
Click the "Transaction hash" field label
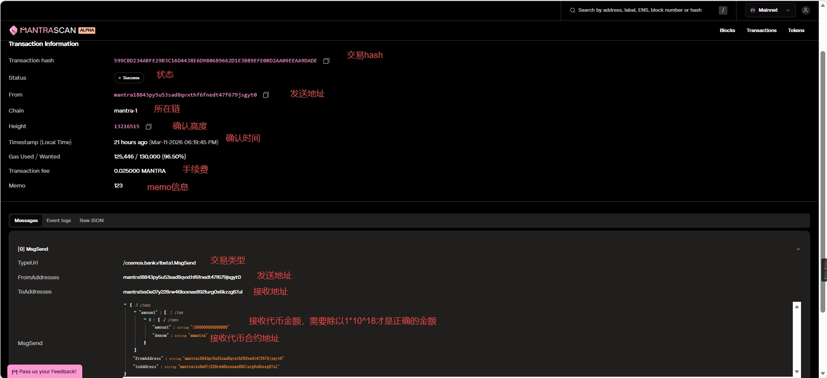click(x=31, y=61)
